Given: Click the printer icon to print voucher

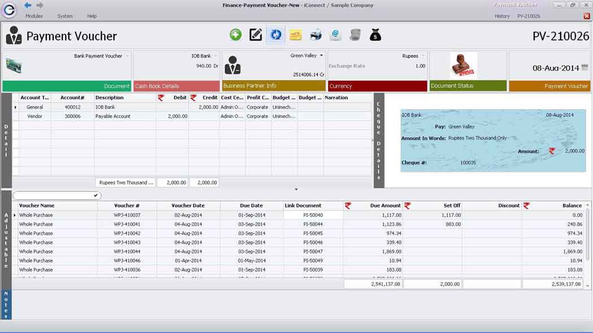Looking at the screenshot, I should pyautogui.click(x=316, y=35).
